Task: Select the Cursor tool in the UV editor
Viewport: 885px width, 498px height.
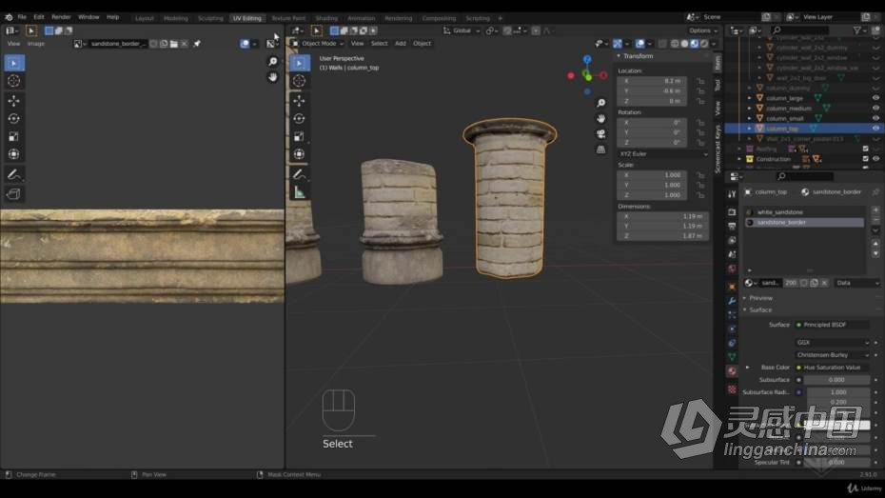Action: pos(14,81)
